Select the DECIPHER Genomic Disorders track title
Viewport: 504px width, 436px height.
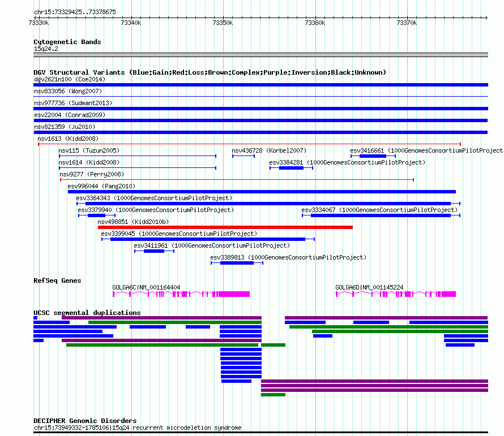(85, 421)
